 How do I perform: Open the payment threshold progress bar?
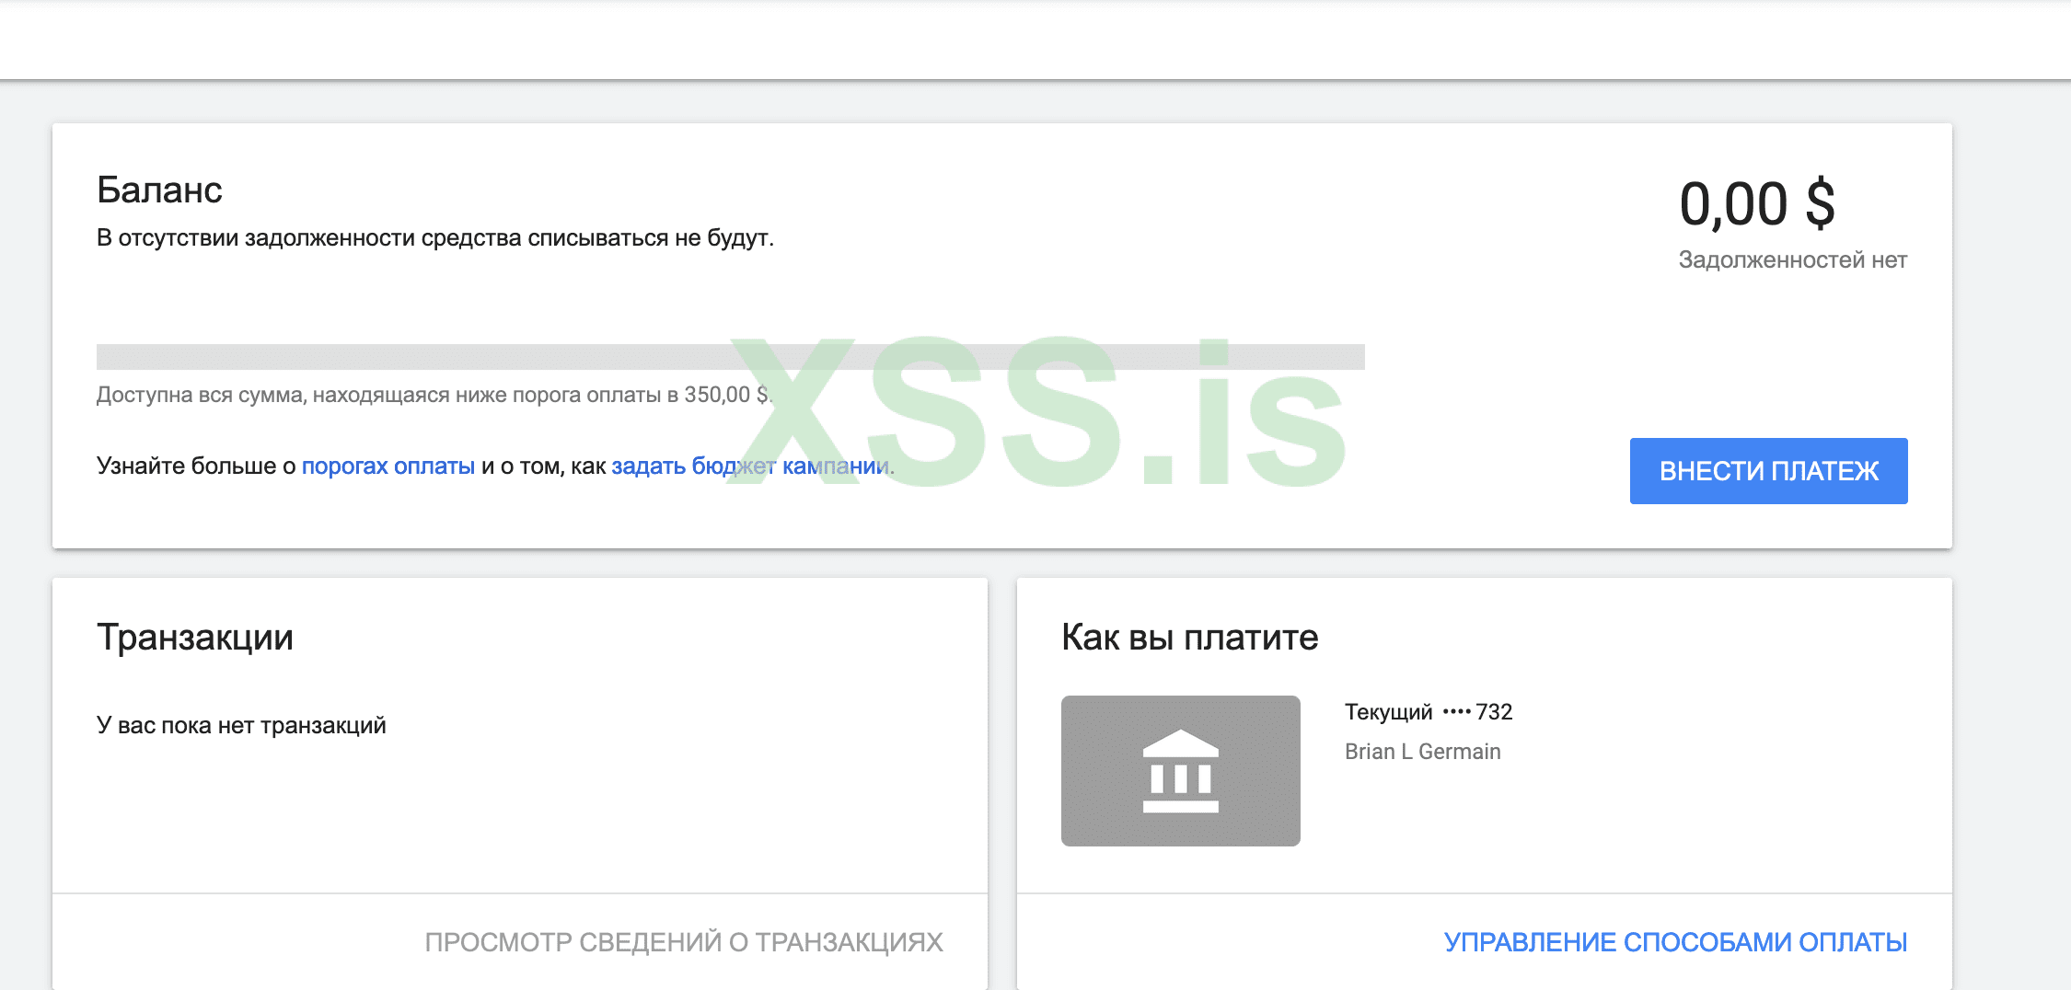point(732,352)
